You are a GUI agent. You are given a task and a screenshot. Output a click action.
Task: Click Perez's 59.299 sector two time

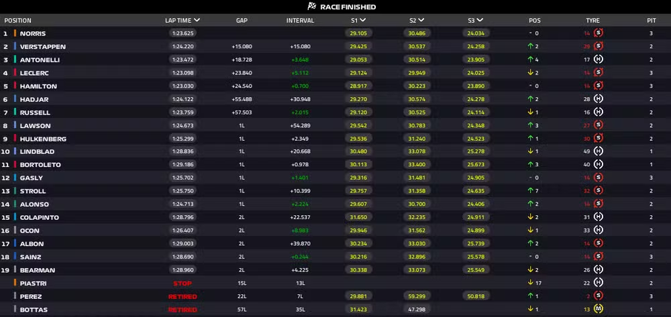[417, 296]
